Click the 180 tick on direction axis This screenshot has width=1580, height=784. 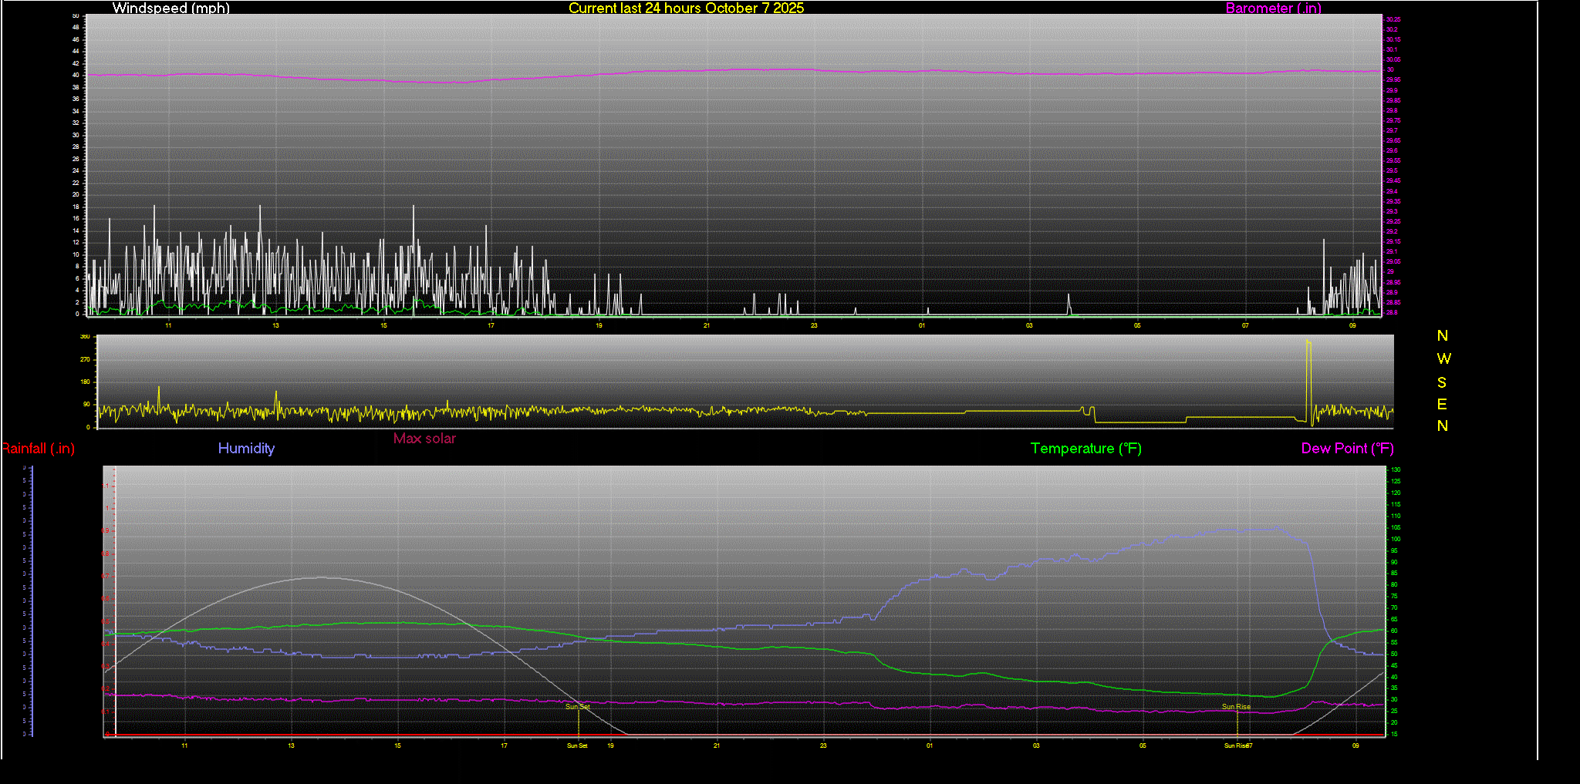click(85, 382)
